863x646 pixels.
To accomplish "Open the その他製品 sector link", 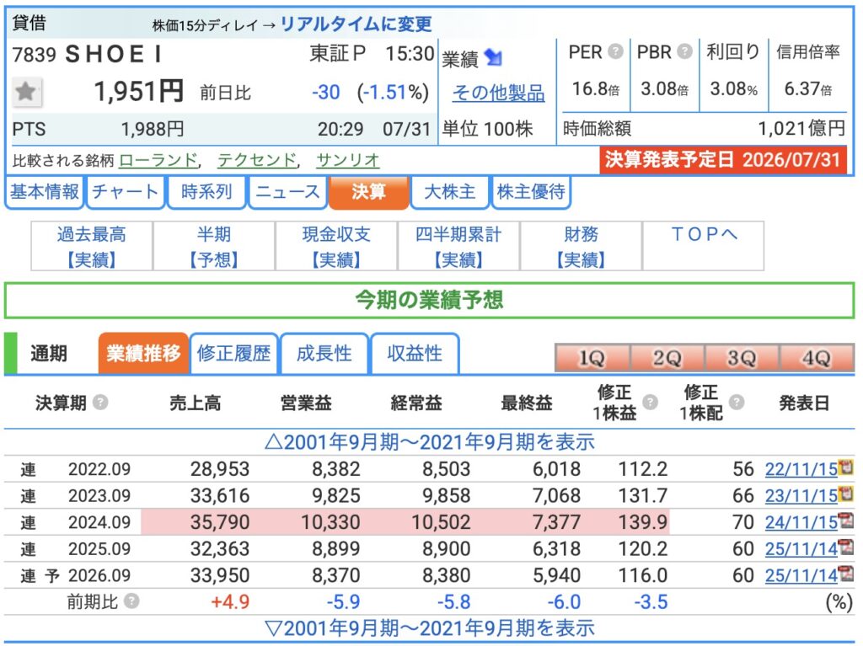I will tap(499, 93).
